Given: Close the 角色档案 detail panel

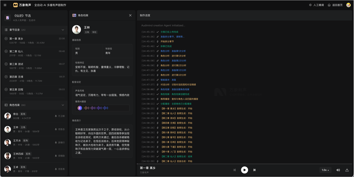Looking at the screenshot, I should pyautogui.click(x=130, y=15).
